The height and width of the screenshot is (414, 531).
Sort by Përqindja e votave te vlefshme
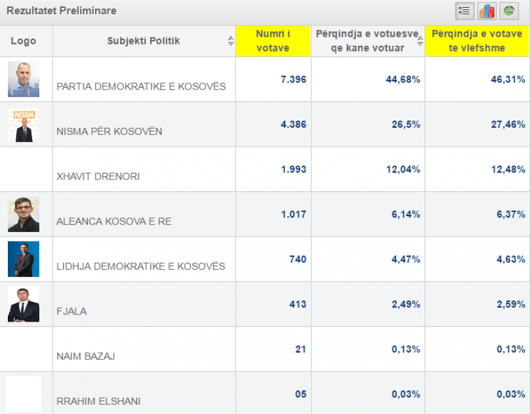click(477, 41)
